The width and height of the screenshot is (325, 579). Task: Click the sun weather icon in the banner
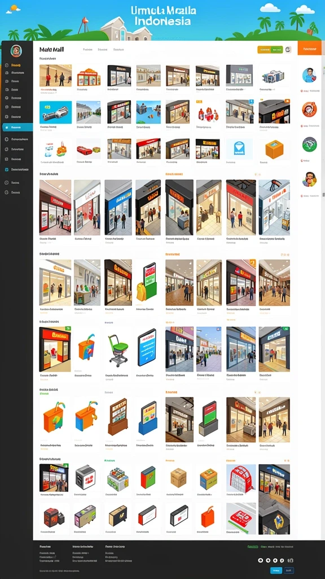click(x=14, y=8)
